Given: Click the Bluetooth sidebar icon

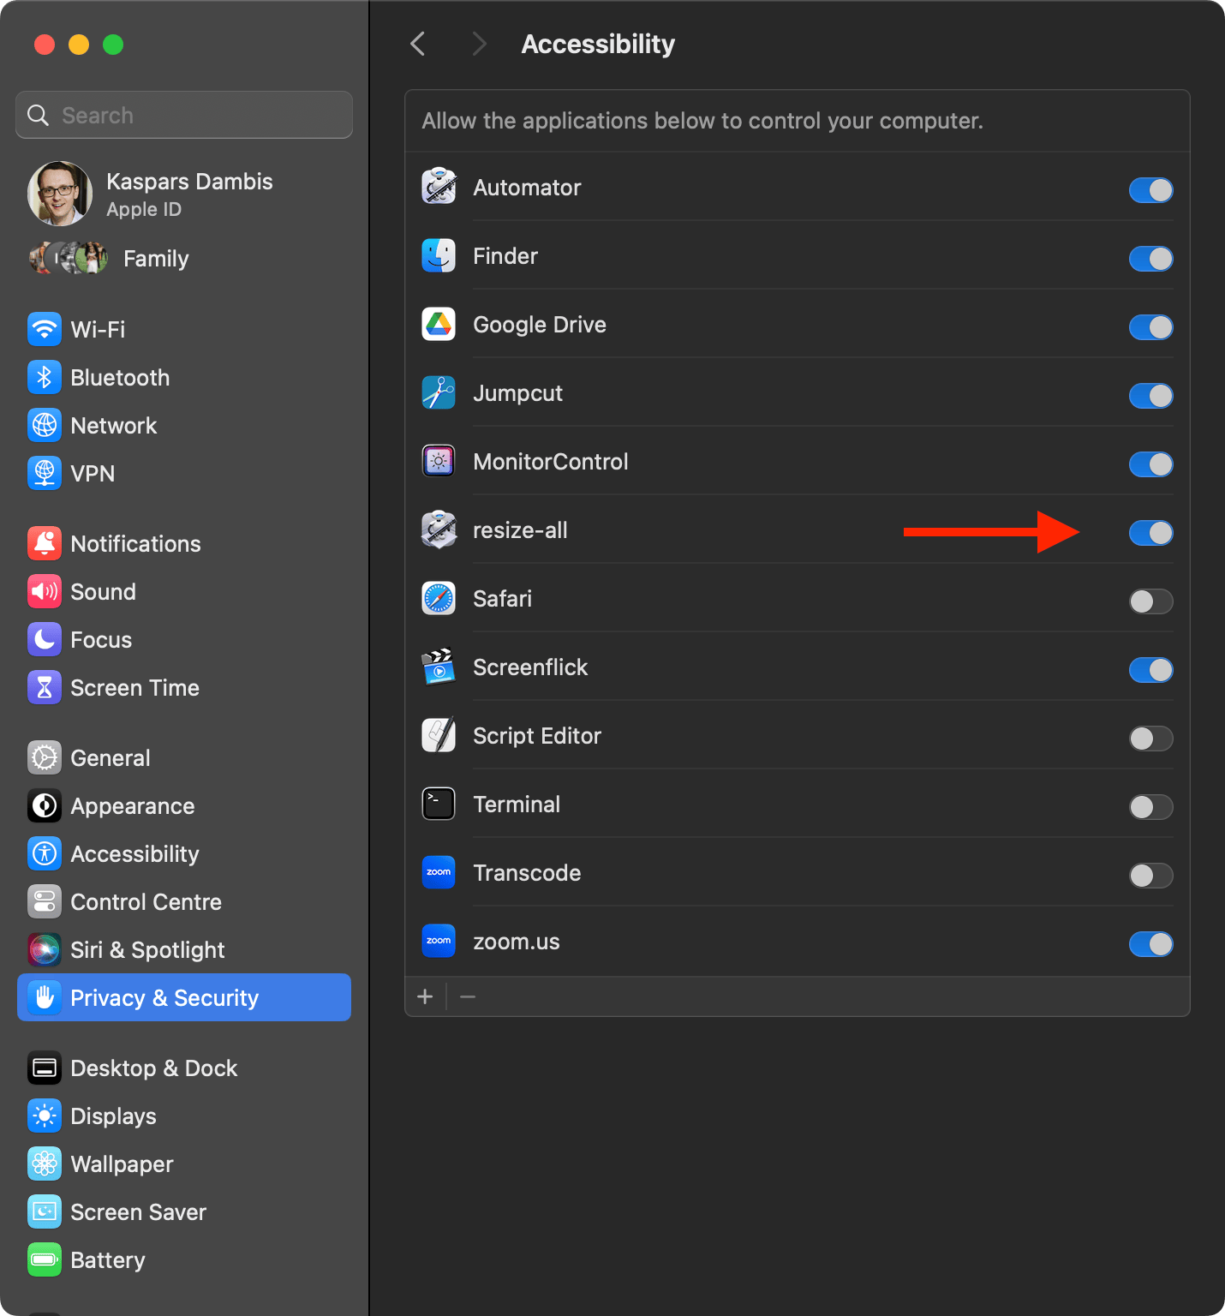Looking at the screenshot, I should pos(45,377).
